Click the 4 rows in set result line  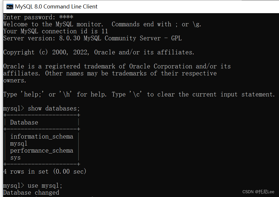[44, 171]
